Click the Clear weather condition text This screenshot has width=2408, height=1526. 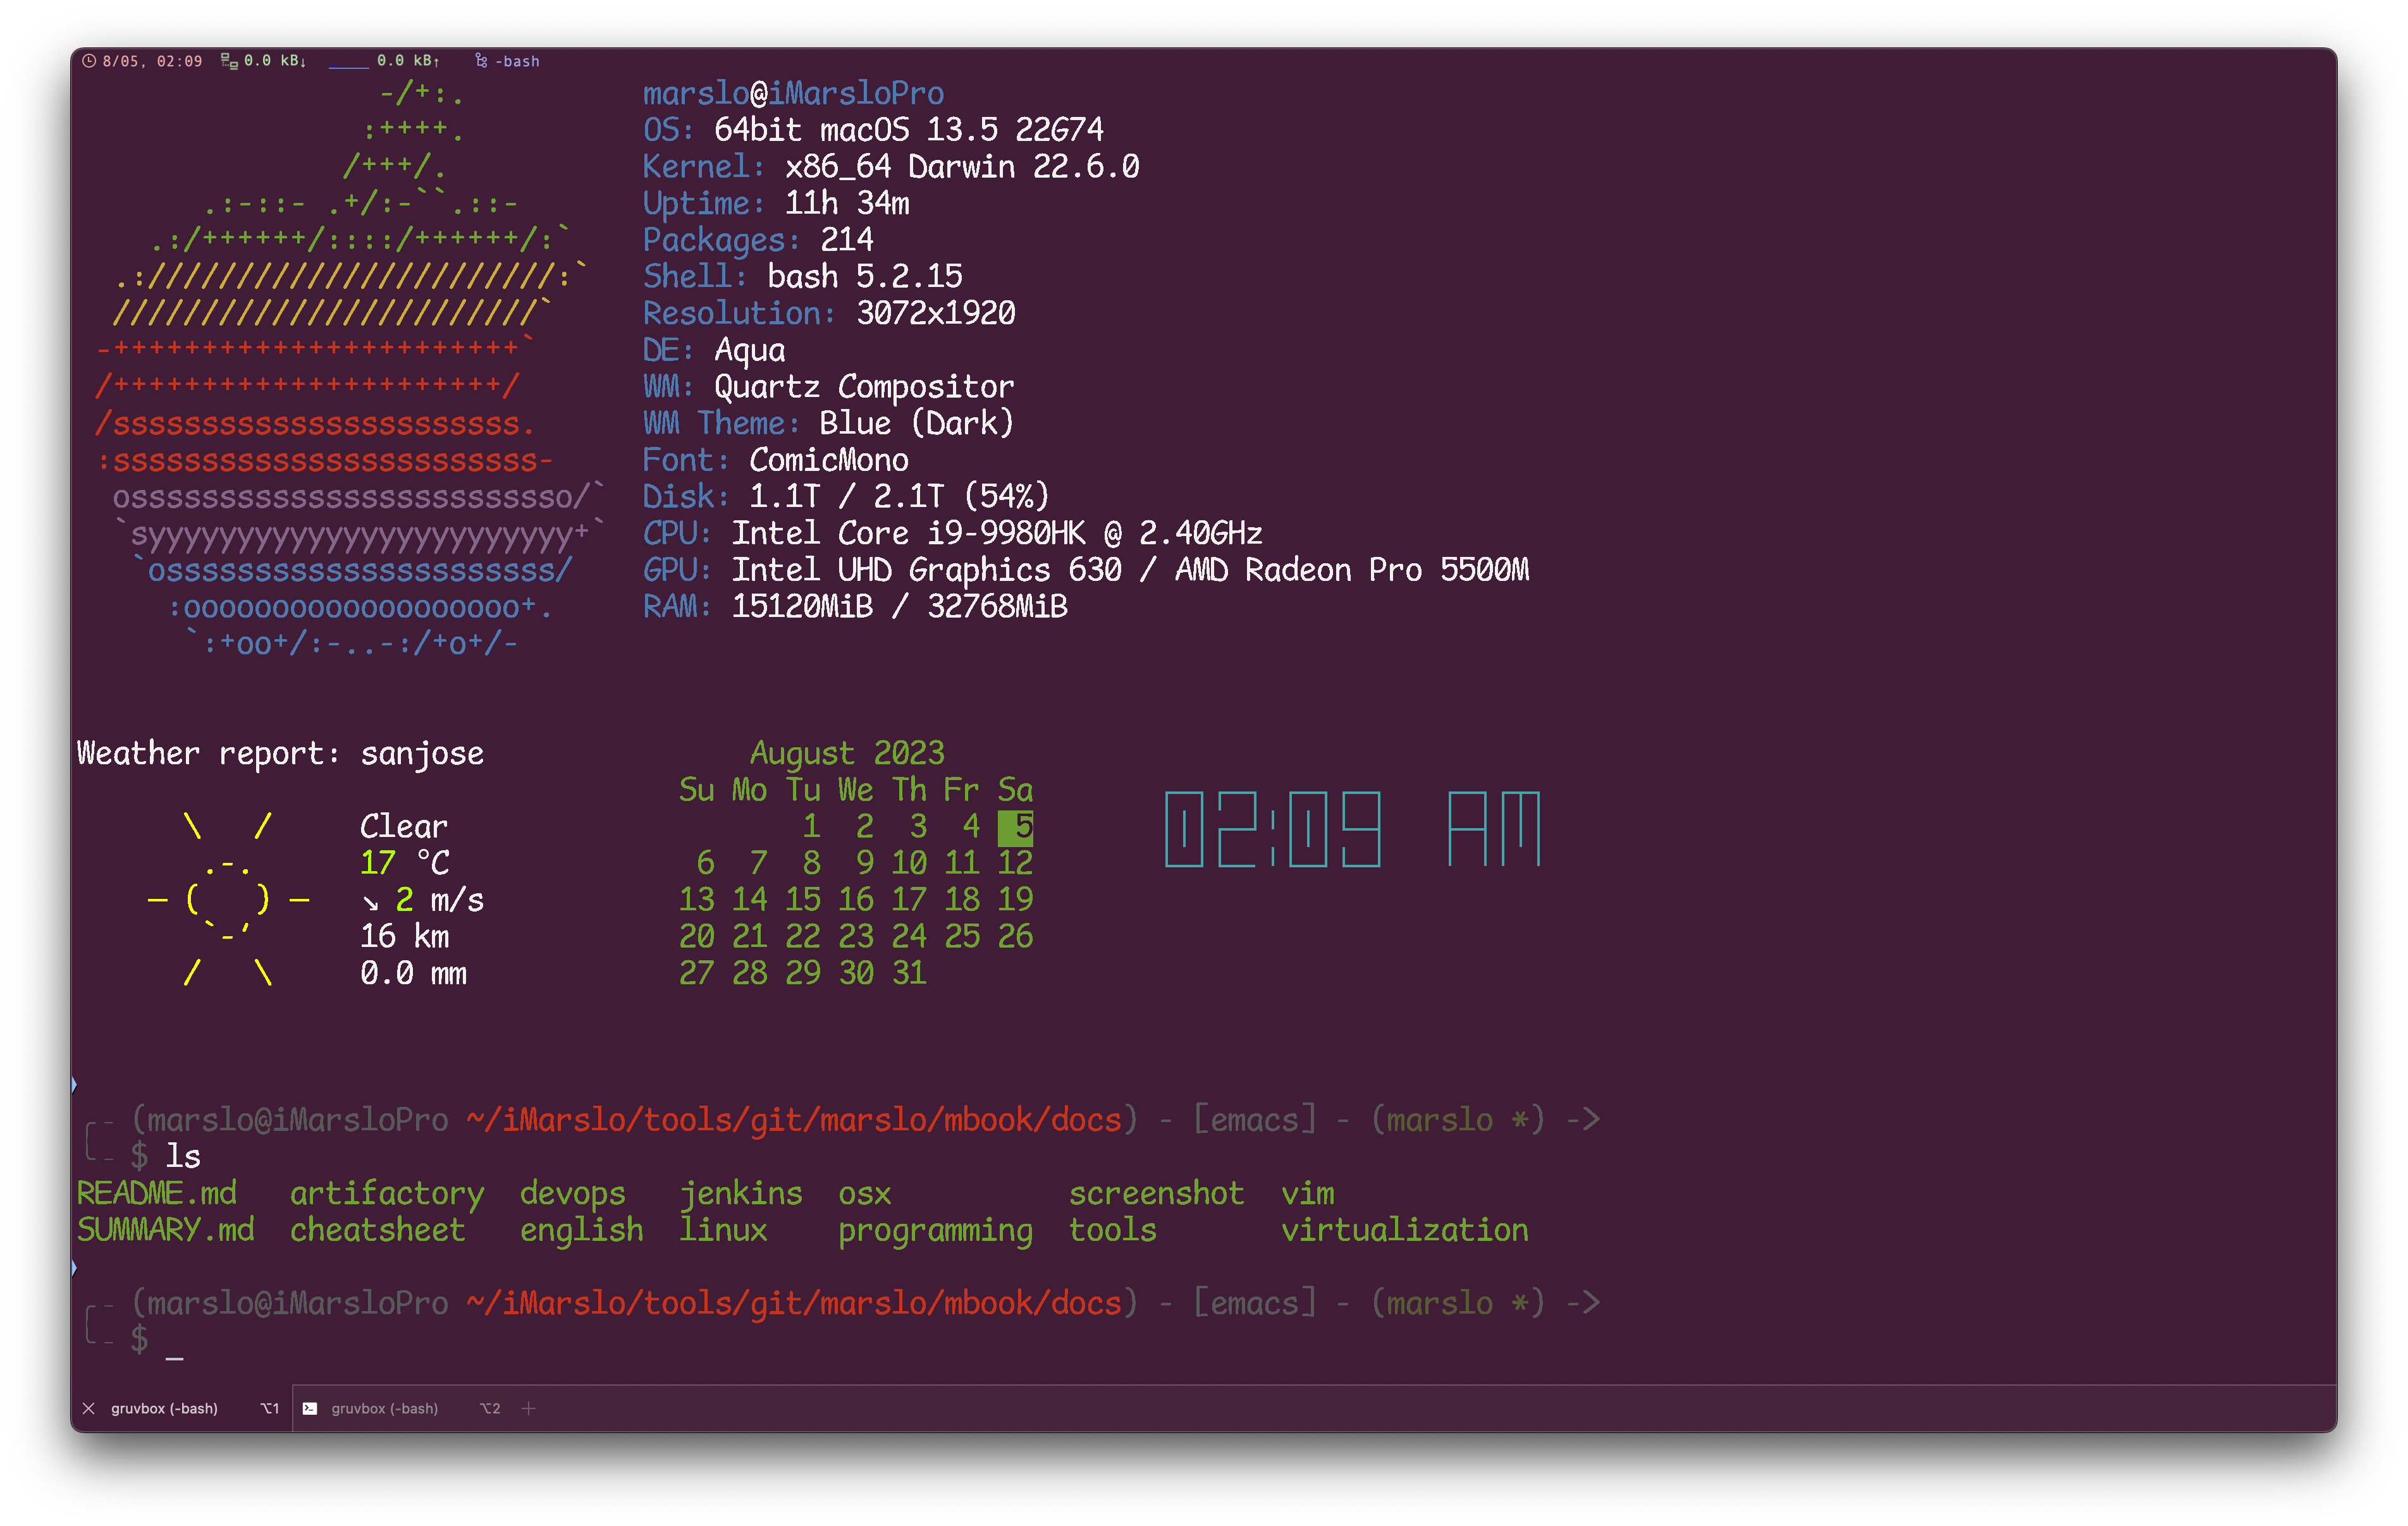point(404,826)
